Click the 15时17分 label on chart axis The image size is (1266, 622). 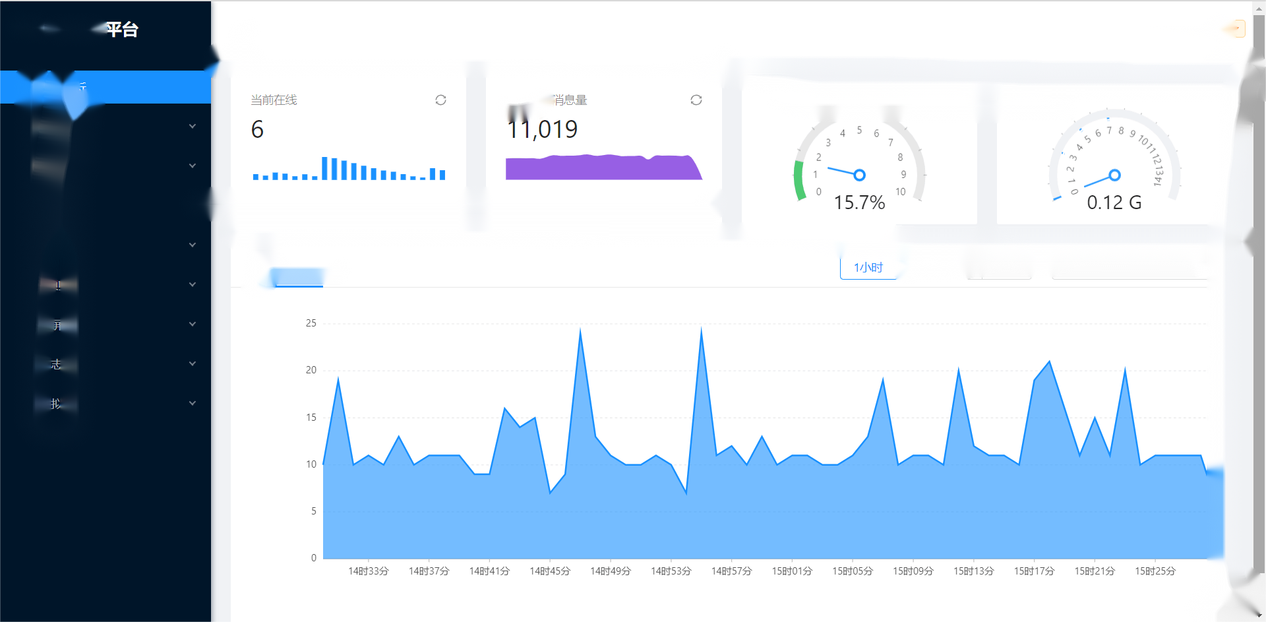[x=1034, y=571]
